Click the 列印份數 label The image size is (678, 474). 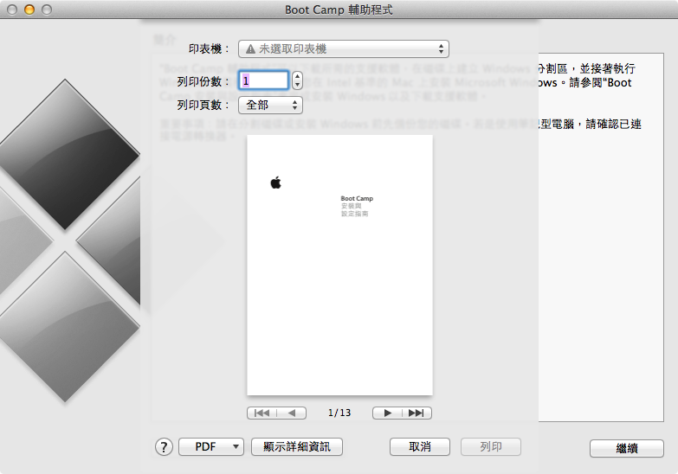pos(203,81)
